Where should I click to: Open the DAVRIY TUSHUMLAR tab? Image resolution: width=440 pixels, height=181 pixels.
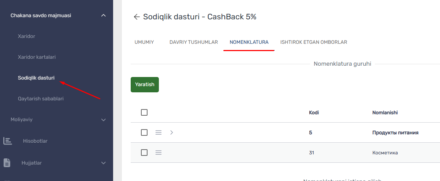pyautogui.click(x=194, y=42)
